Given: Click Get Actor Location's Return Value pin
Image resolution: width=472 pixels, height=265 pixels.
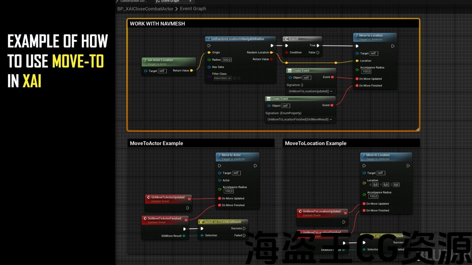Looking at the screenshot, I should coord(191,71).
